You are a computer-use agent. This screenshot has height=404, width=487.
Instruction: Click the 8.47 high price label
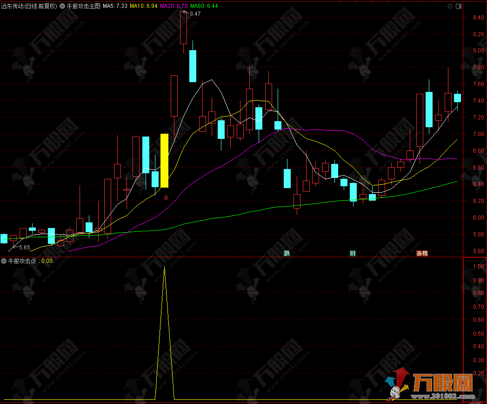pyautogui.click(x=195, y=14)
